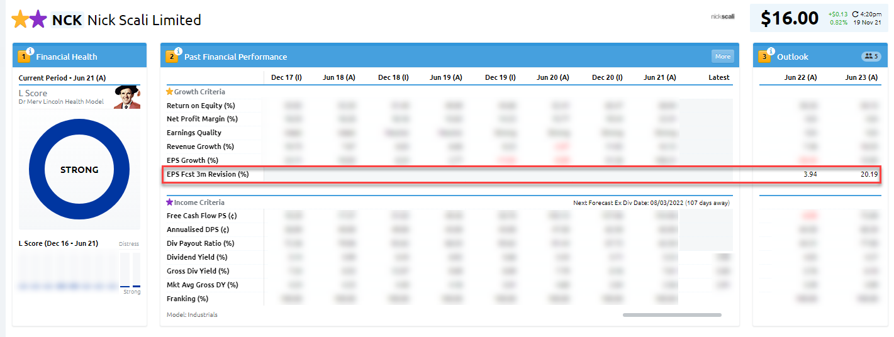Click the gold star rating icon
The width and height of the screenshot is (894, 337).
pos(20,19)
